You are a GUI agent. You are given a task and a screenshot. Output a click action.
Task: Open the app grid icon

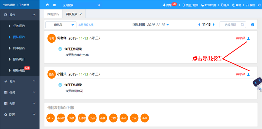pos(55,5)
